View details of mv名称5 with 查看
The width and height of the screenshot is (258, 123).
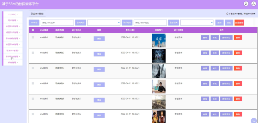(x=205, y=99)
